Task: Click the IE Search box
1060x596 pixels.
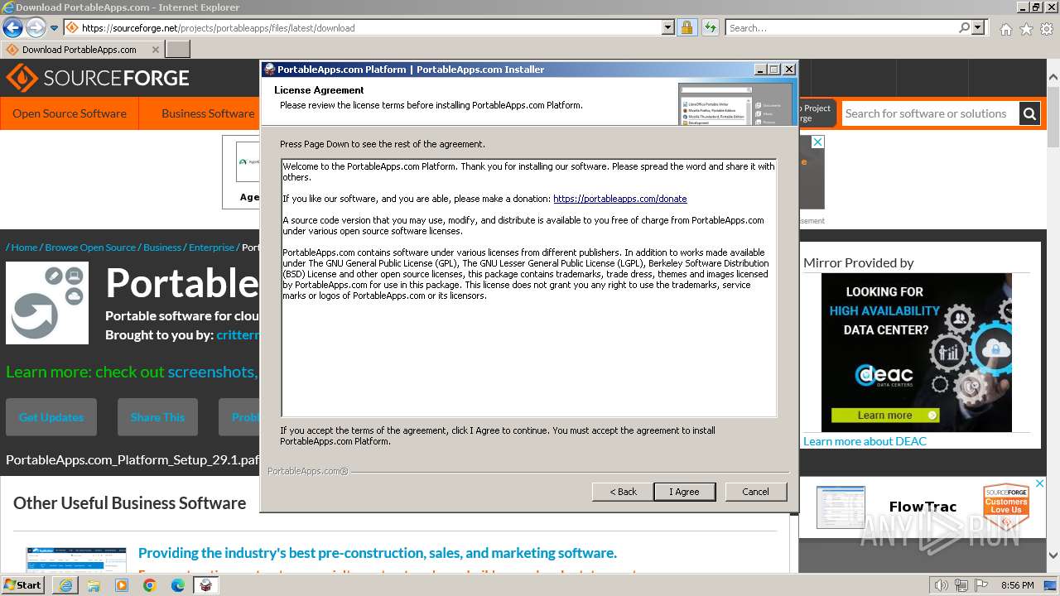Action: pos(841,27)
